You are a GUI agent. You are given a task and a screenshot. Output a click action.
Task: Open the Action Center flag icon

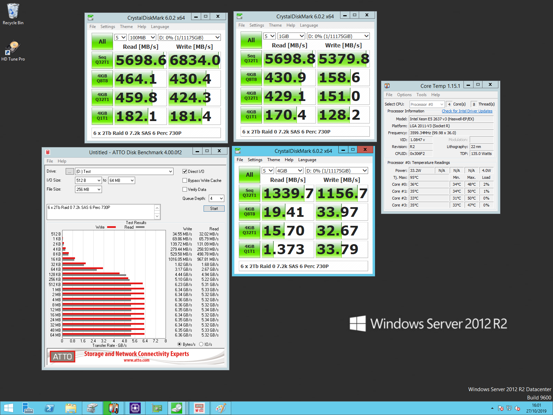click(500, 408)
